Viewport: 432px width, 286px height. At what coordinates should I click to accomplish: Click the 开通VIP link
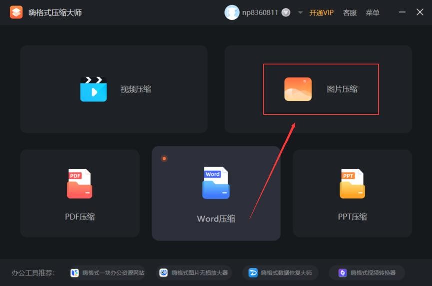click(x=321, y=13)
